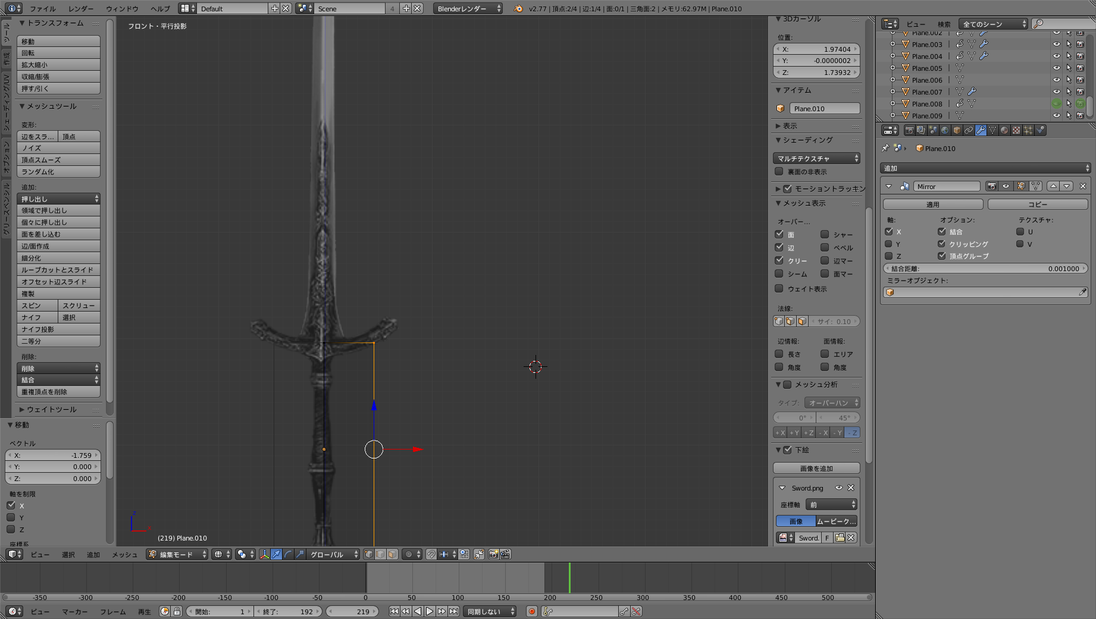The width and height of the screenshot is (1096, 619).
Task: Open the Mesh Data properties tab (triangle icon)
Action: [x=992, y=130]
